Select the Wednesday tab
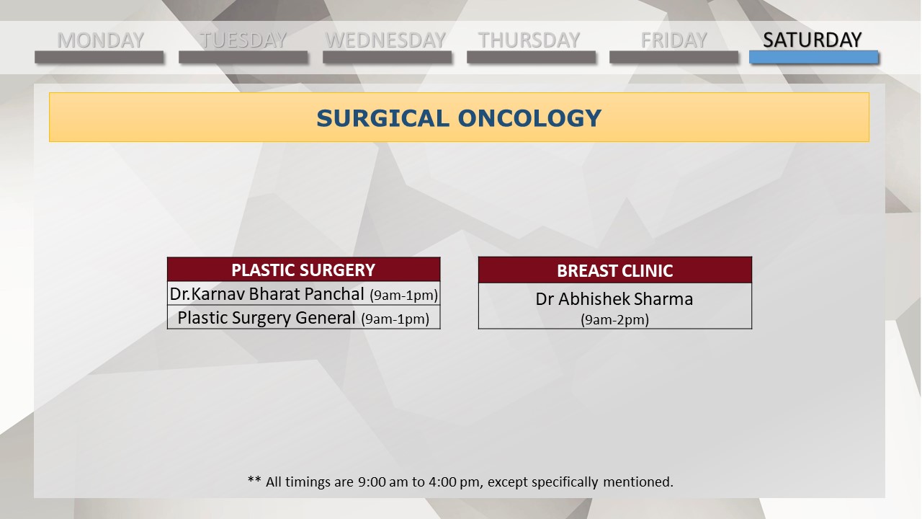Image resolution: width=922 pixels, height=519 pixels. (386, 40)
